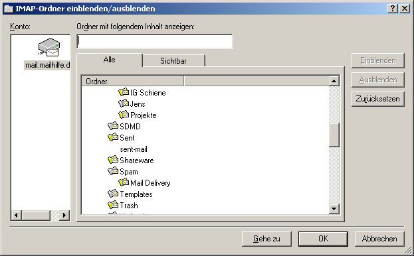This screenshot has height=256, width=414.
Task: Select the Trash folder name
Action: tap(128, 206)
